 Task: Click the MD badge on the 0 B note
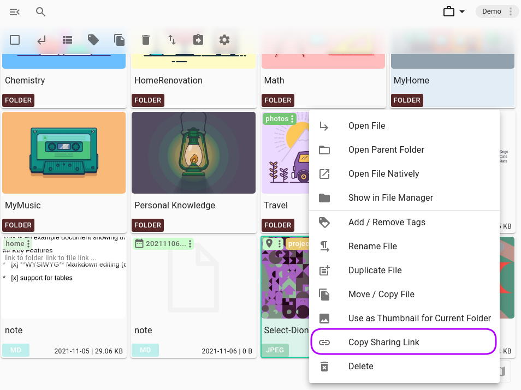[x=145, y=350]
